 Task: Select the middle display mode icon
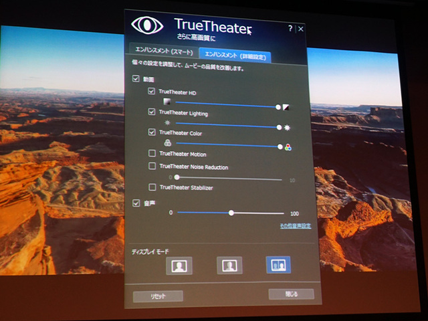coord(229,265)
